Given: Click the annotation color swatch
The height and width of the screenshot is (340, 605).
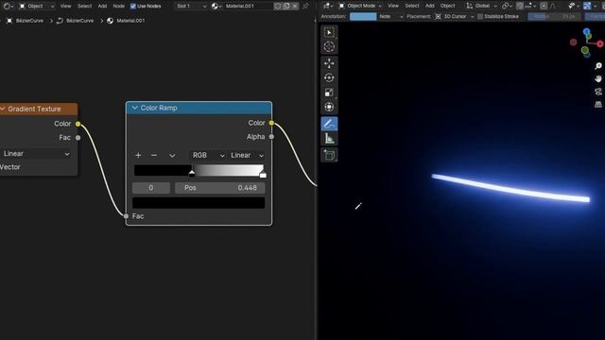Looking at the screenshot, I should pos(363,17).
